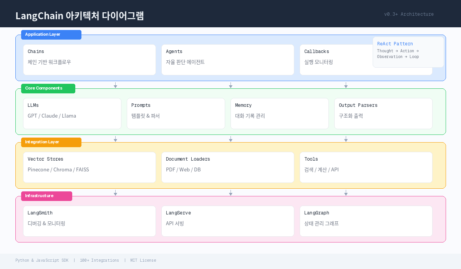Select the Chains card in Application Layer

click(90, 60)
